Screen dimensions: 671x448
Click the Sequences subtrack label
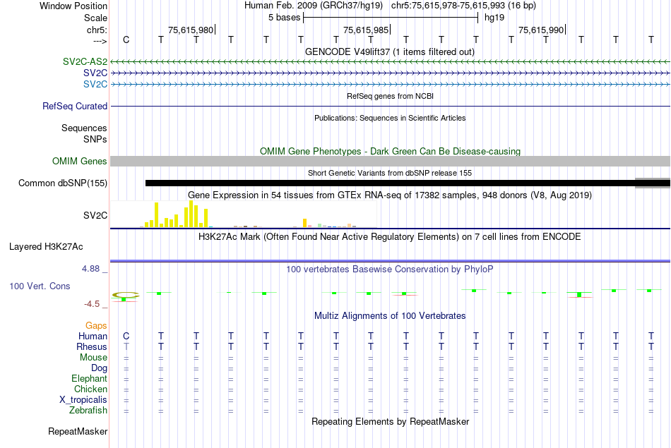pyautogui.click(x=84, y=128)
